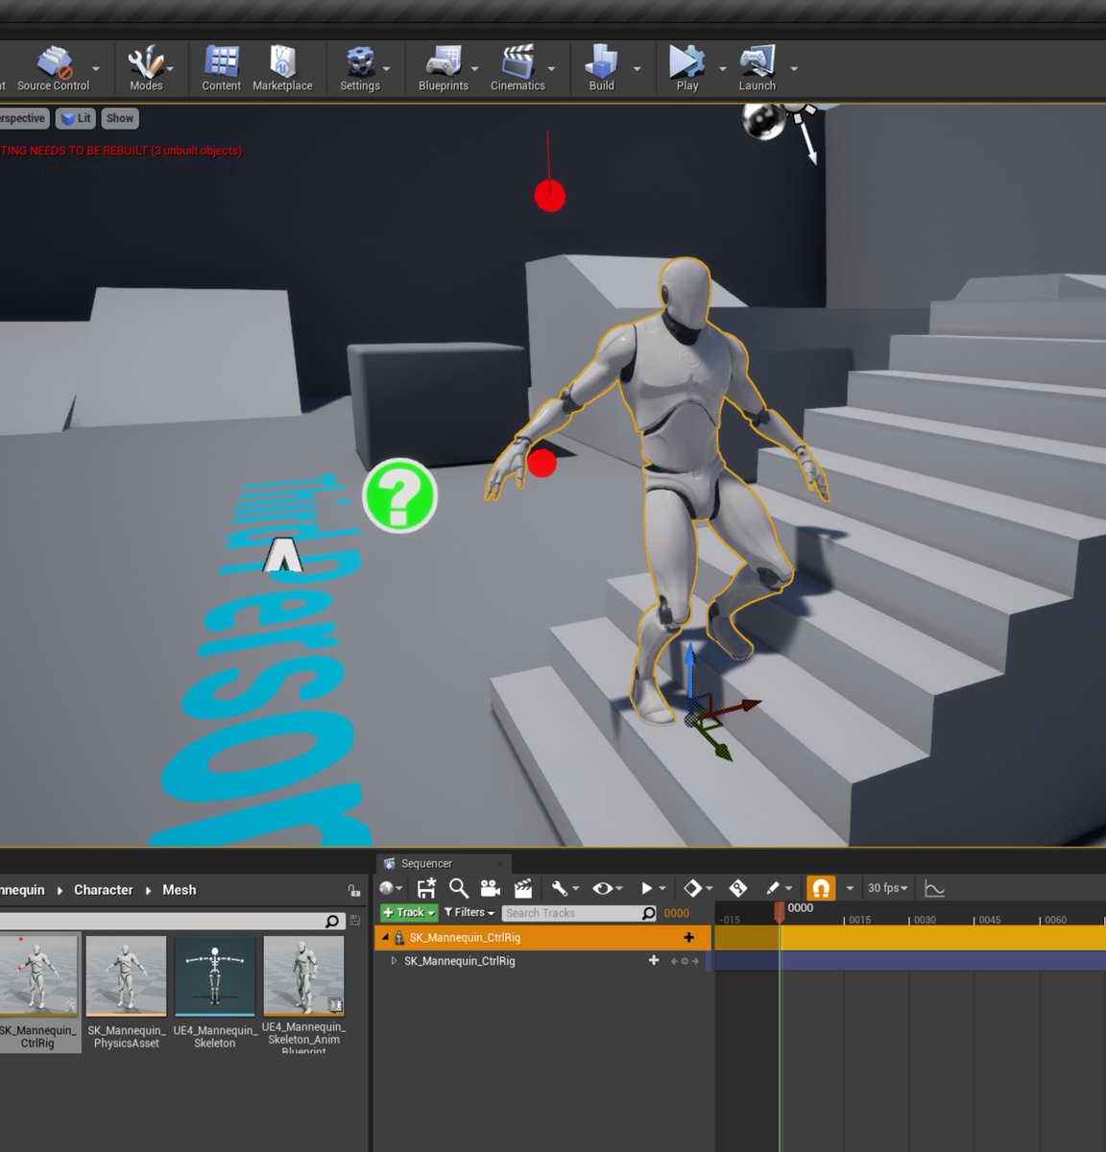This screenshot has width=1106, height=1152.
Task: Click the green Track button
Action: pos(407,912)
